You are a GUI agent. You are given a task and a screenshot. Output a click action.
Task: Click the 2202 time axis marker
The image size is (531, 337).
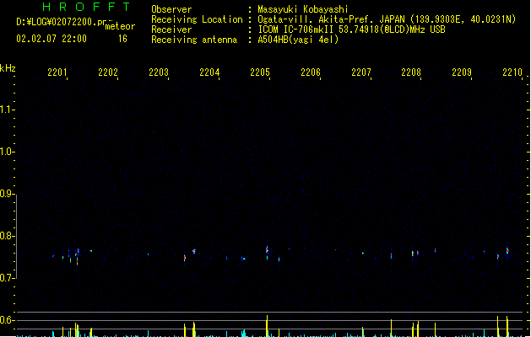pyautogui.click(x=108, y=72)
